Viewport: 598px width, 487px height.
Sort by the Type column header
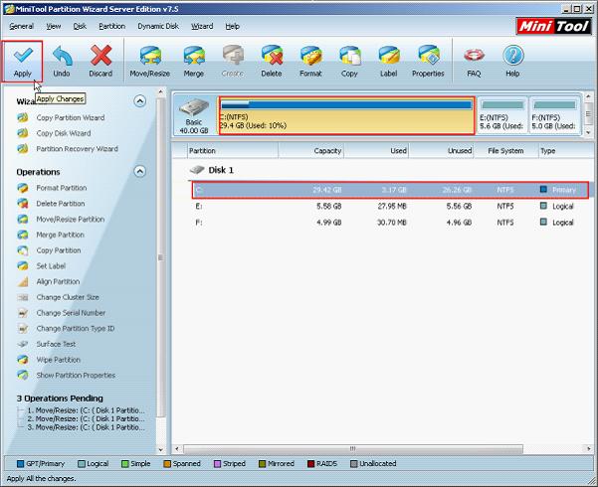(565, 151)
